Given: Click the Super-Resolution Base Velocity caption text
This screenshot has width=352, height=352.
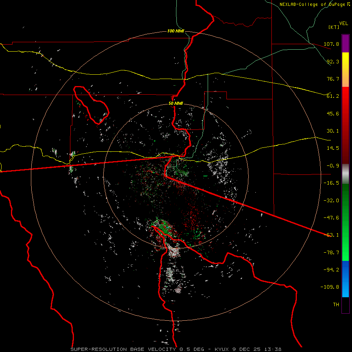Looking at the screenshot, I should click(x=176, y=349).
